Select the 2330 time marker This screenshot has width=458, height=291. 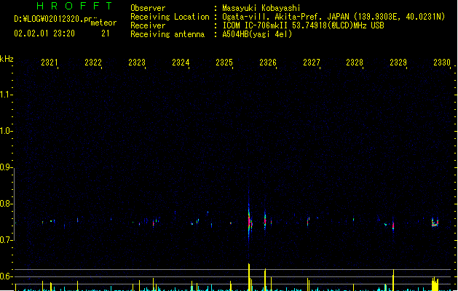pos(442,63)
